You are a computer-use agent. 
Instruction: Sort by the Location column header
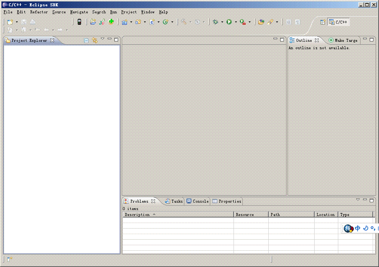326,214
